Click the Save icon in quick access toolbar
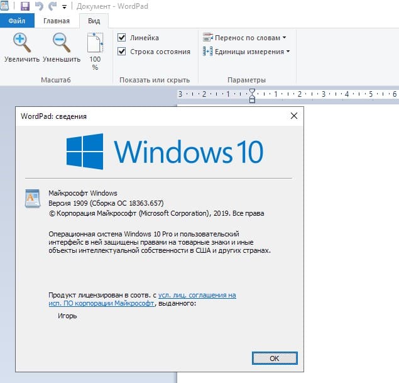 pos(25,6)
